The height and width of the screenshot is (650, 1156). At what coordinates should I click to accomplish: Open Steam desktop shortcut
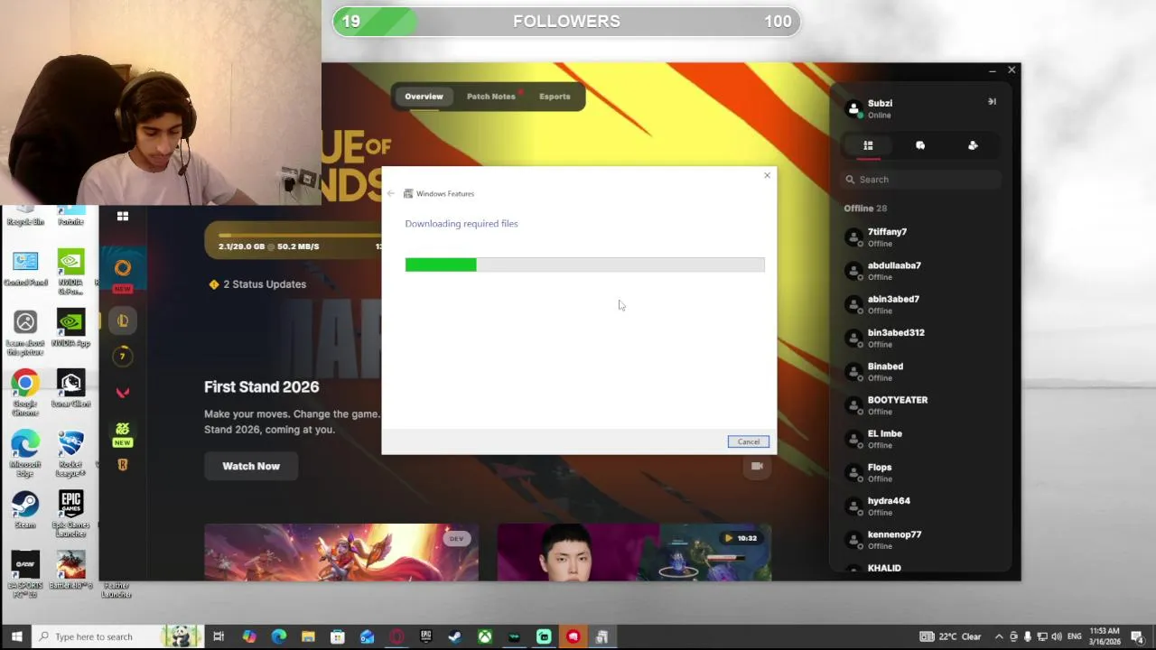click(x=25, y=510)
